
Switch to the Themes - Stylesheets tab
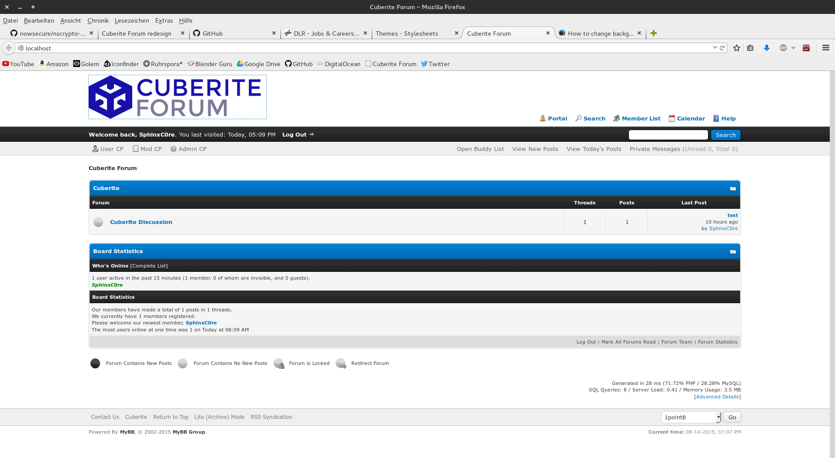tap(407, 33)
